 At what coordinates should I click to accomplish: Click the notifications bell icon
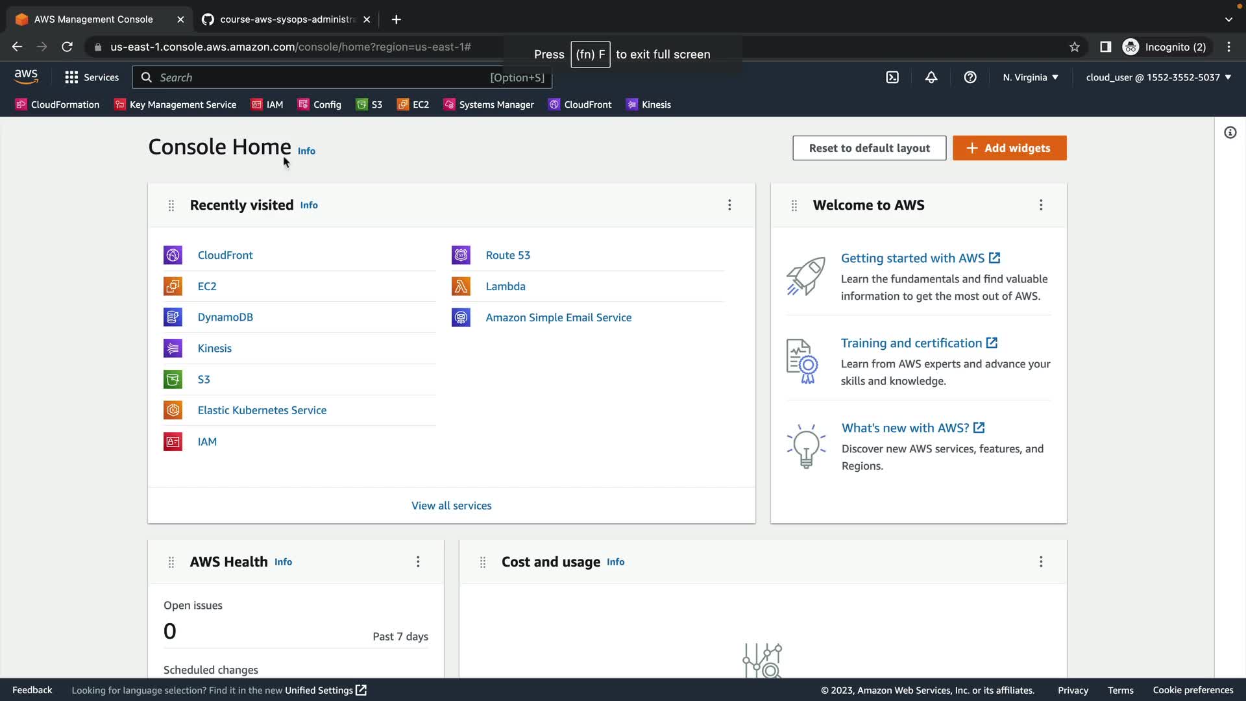[931, 77]
